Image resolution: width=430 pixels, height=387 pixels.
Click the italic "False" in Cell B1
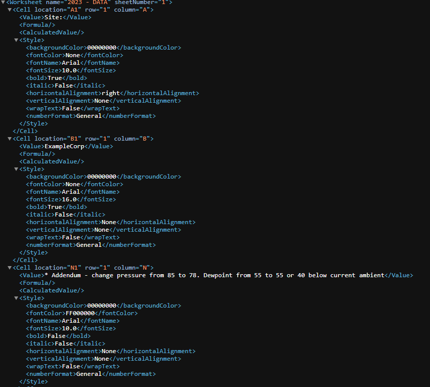(64, 214)
